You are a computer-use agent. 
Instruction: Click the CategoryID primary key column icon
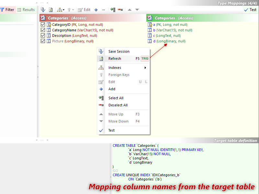click(49, 25)
